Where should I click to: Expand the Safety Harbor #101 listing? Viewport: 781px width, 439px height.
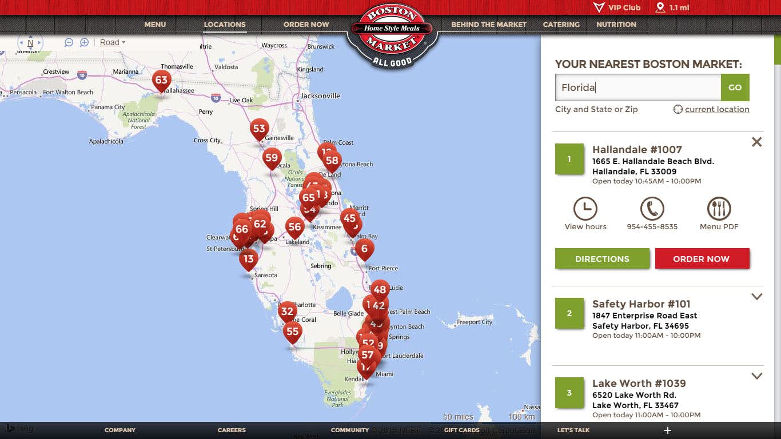tap(756, 297)
